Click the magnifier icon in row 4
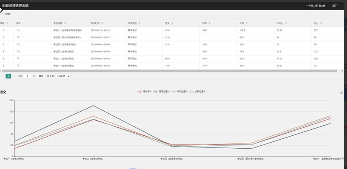The image size is (347, 169). coord(19,51)
